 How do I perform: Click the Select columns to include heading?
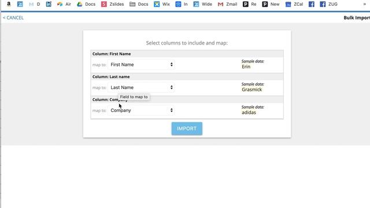point(187,43)
